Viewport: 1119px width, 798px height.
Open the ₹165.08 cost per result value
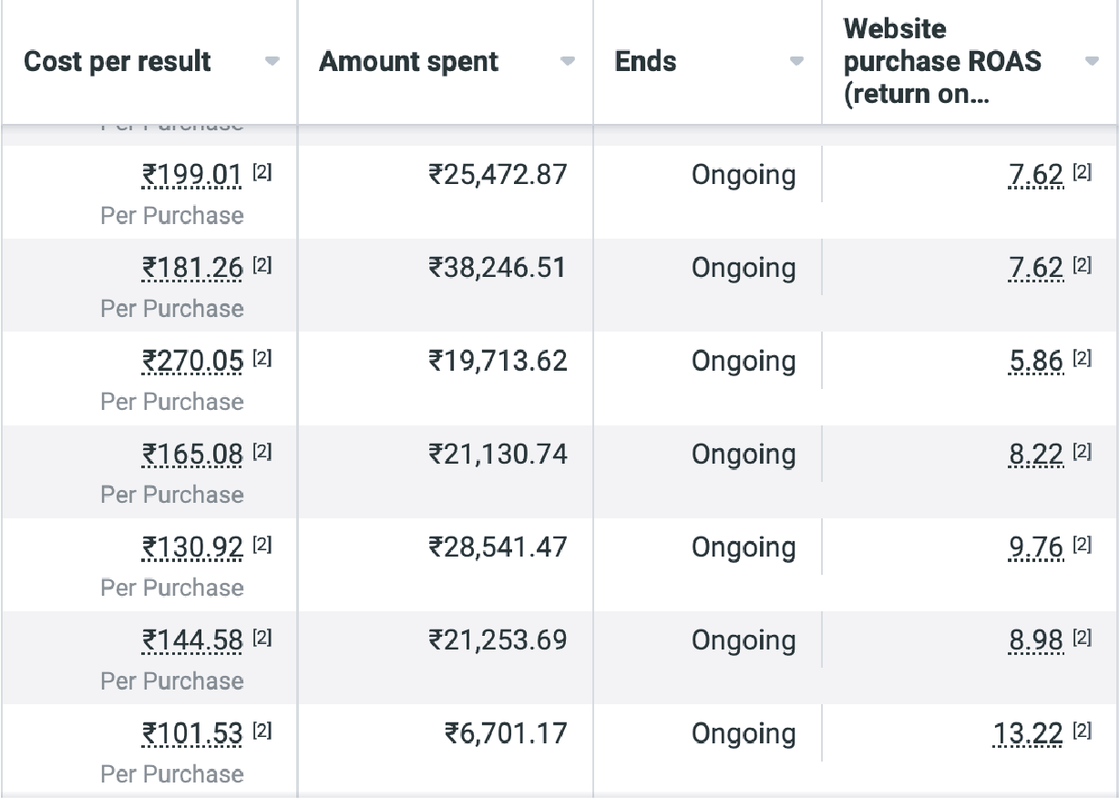point(192,454)
